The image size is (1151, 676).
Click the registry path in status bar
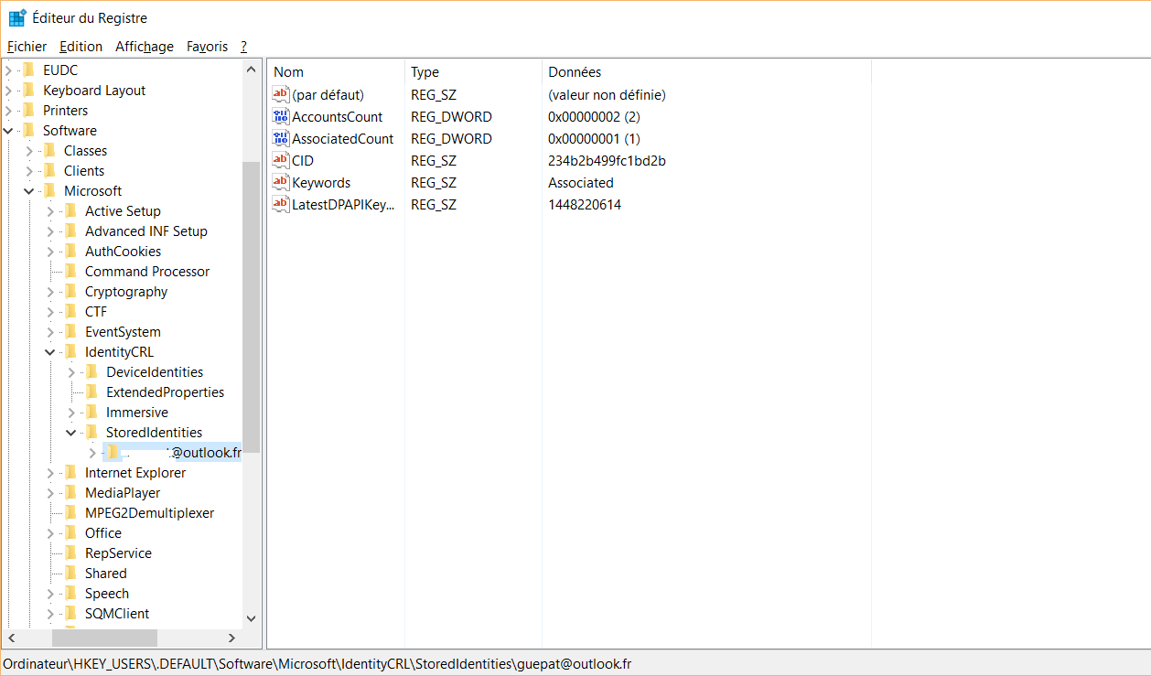point(317,664)
